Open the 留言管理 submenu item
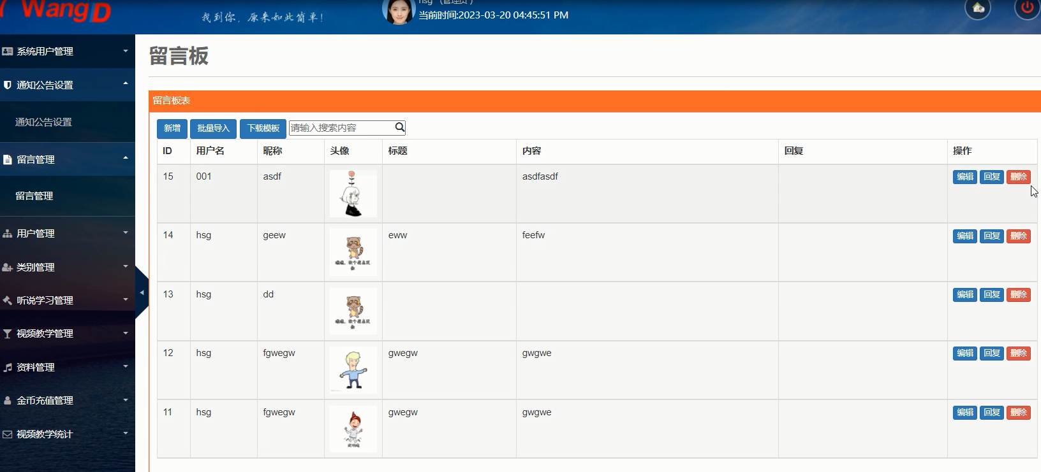Screen dimensions: 1041x472 [x=34, y=196]
